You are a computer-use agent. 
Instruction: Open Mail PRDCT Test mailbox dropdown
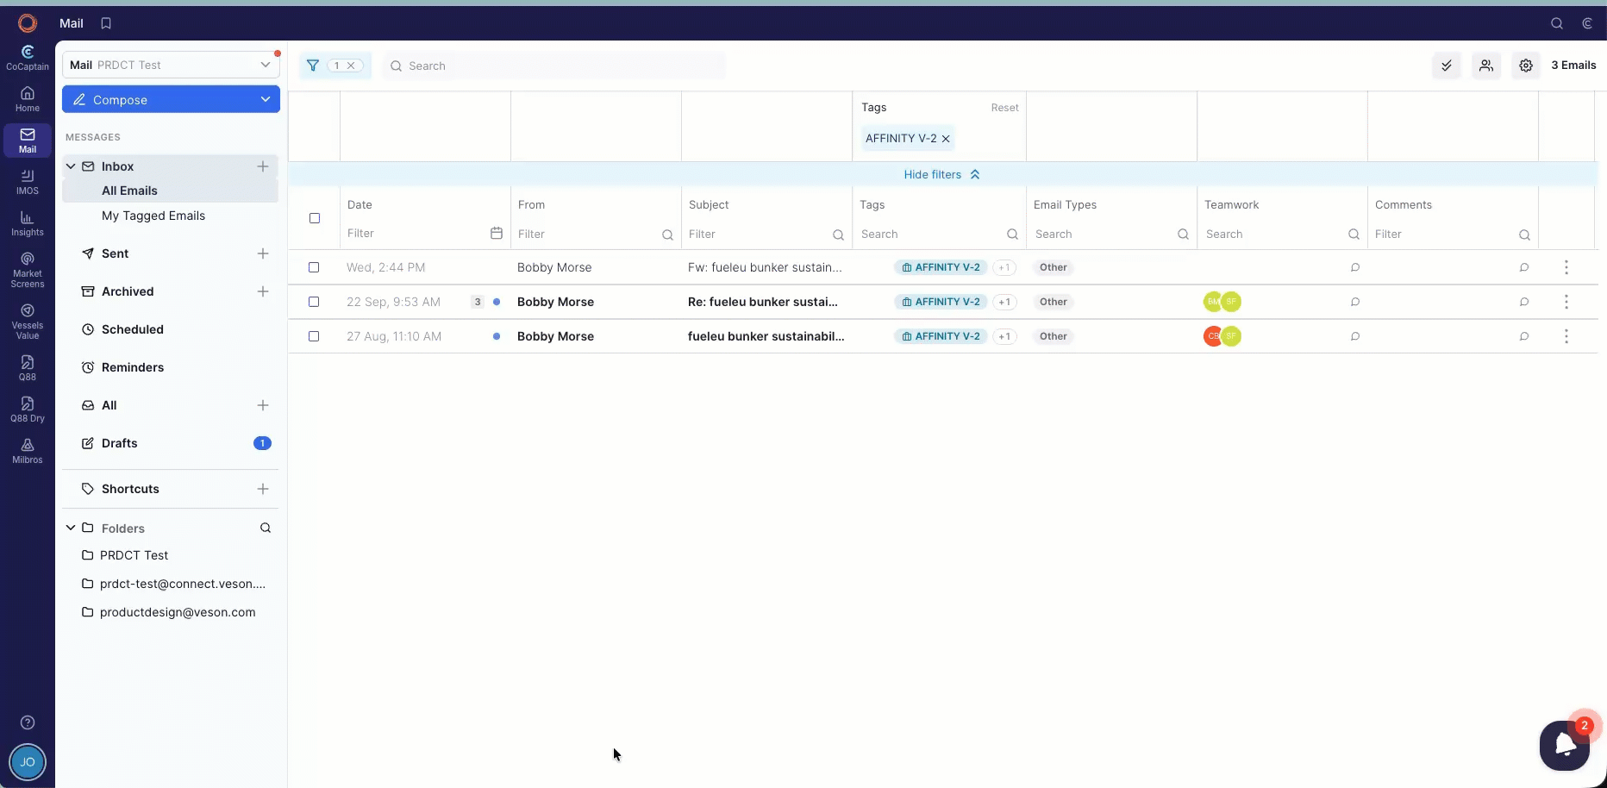171,65
